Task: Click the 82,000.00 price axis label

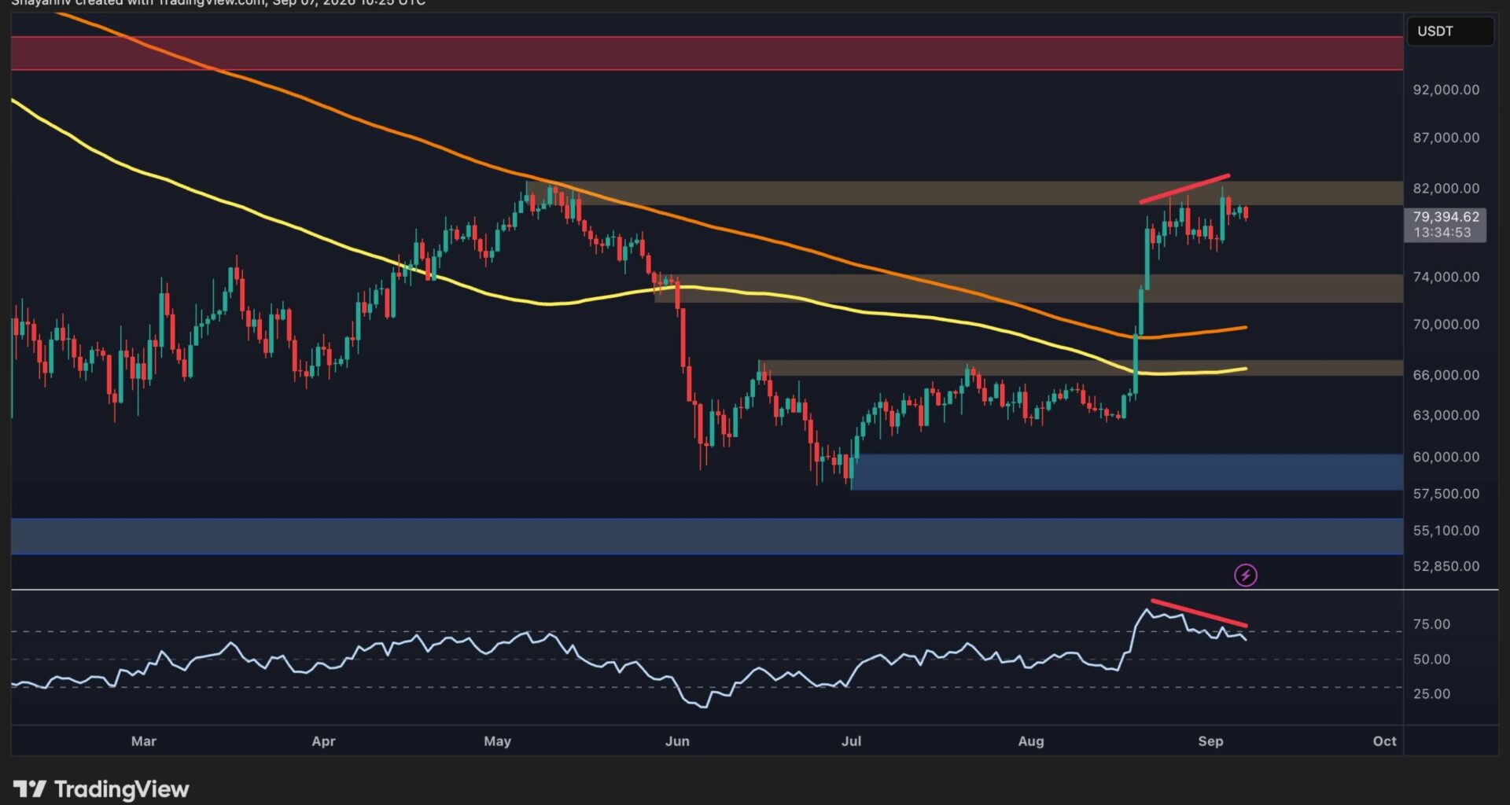Action: click(x=1446, y=188)
